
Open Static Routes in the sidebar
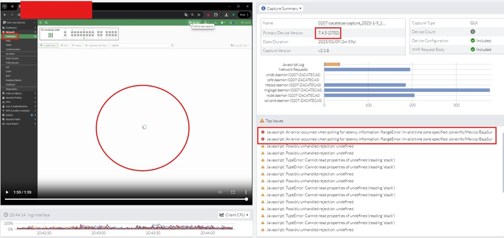pyautogui.click(x=12, y=58)
